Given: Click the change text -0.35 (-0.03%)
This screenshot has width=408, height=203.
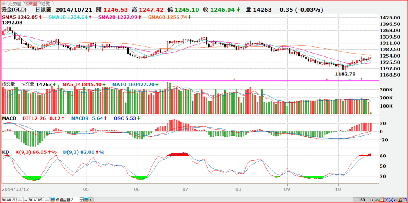Looking at the screenshot, I should (300, 10).
